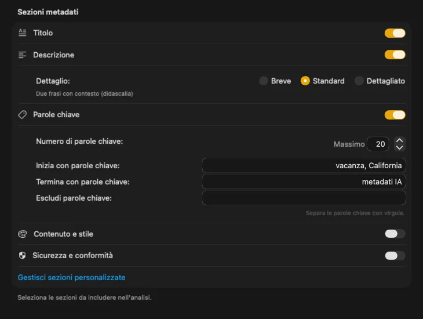Viewport: 423px width, 319px height.
Task: Turn off the Descrizione switch
Action: coord(395,55)
